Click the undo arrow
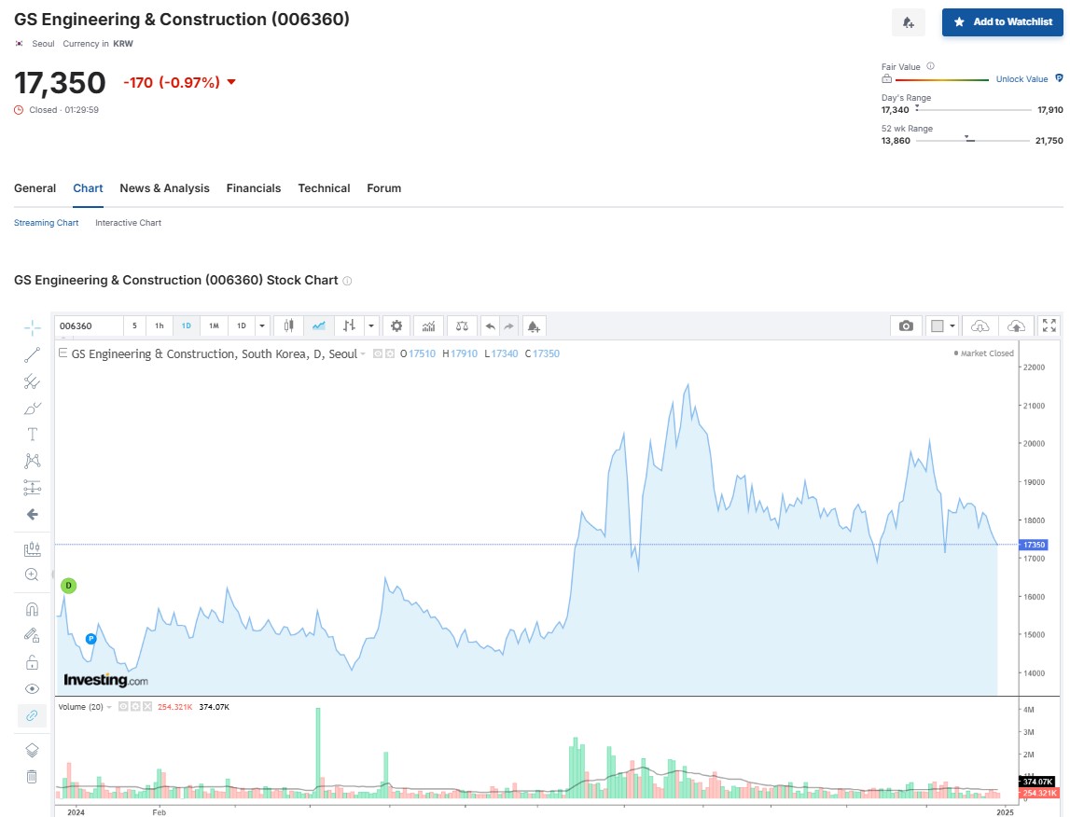This screenshot has height=817, width=1070. (x=490, y=326)
